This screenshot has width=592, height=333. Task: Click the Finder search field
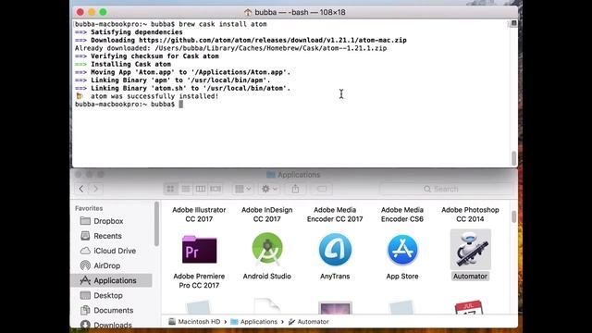pos(447,189)
